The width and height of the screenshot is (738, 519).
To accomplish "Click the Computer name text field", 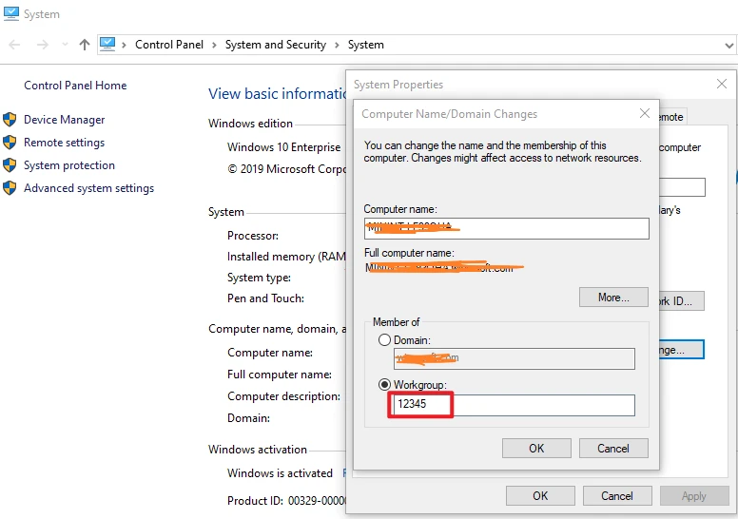I will pos(506,228).
